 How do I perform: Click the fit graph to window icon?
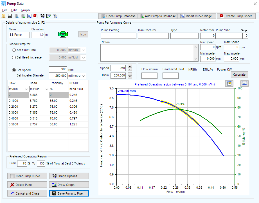point(244,84)
